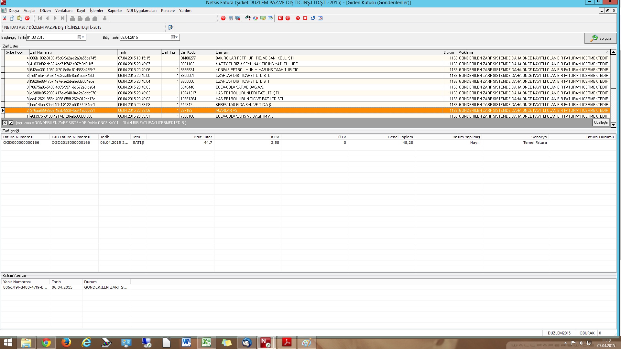Open the calculator toolbar icon
Screen dimensions: 621x349
(231, 18)
